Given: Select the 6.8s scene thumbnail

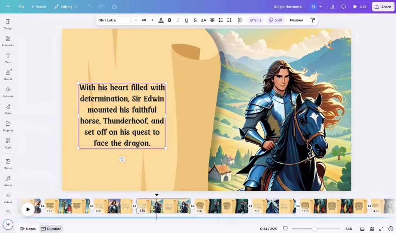Looking at the screenshot, I should pyautogui.click(x=113, y=206).
